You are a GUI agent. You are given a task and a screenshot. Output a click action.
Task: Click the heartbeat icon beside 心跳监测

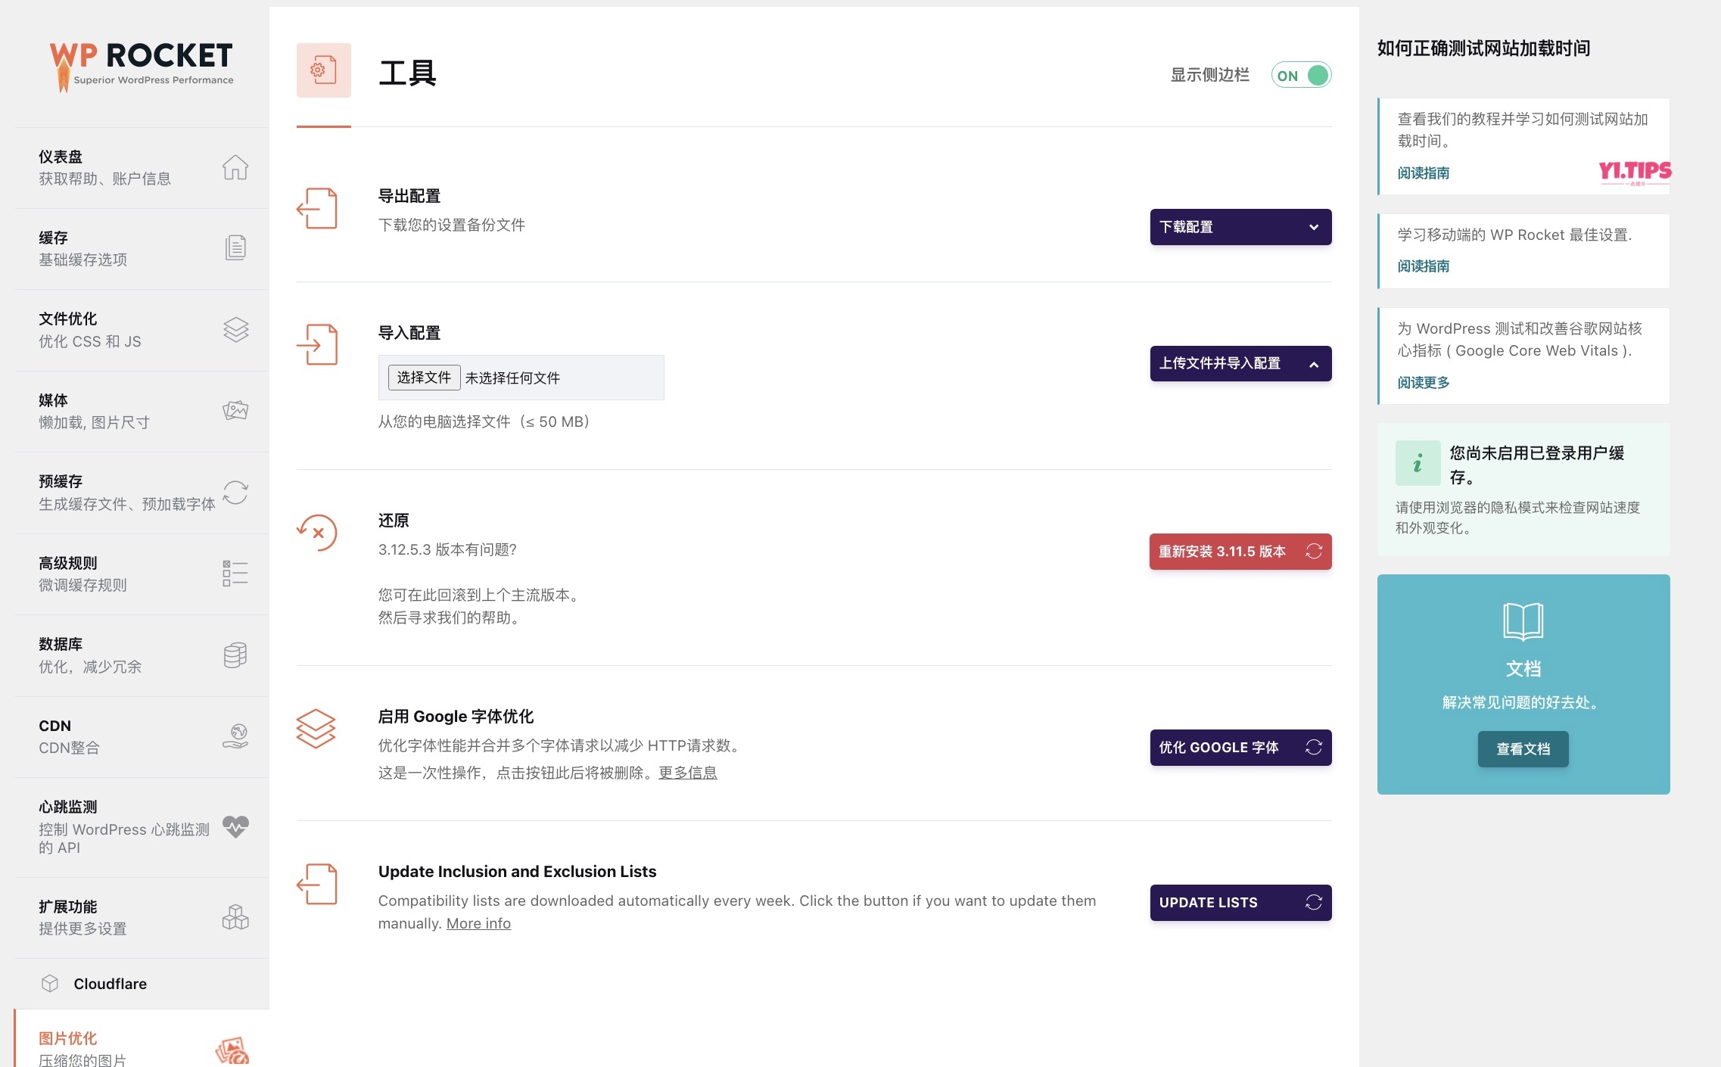pos(235,826)
